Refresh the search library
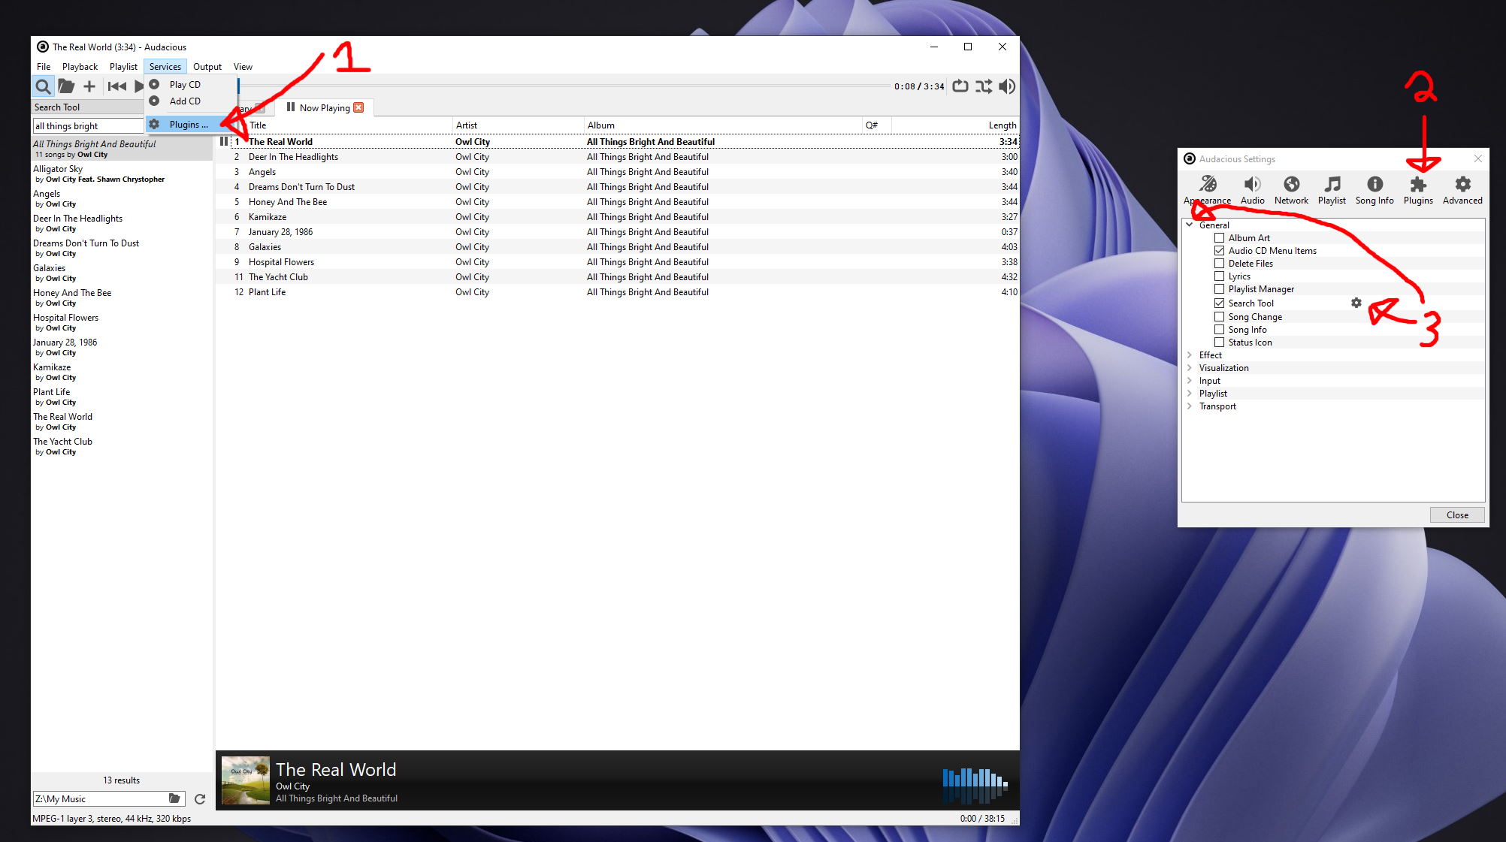 (x=200, y=799)
